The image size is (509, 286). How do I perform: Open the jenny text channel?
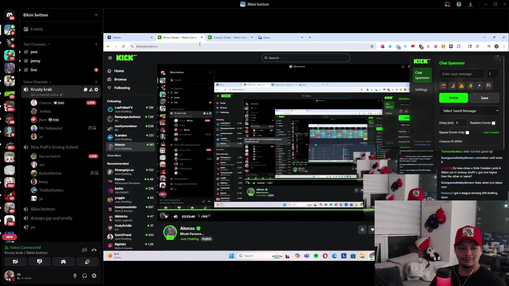pyautogui.click(x=35, y=61)
